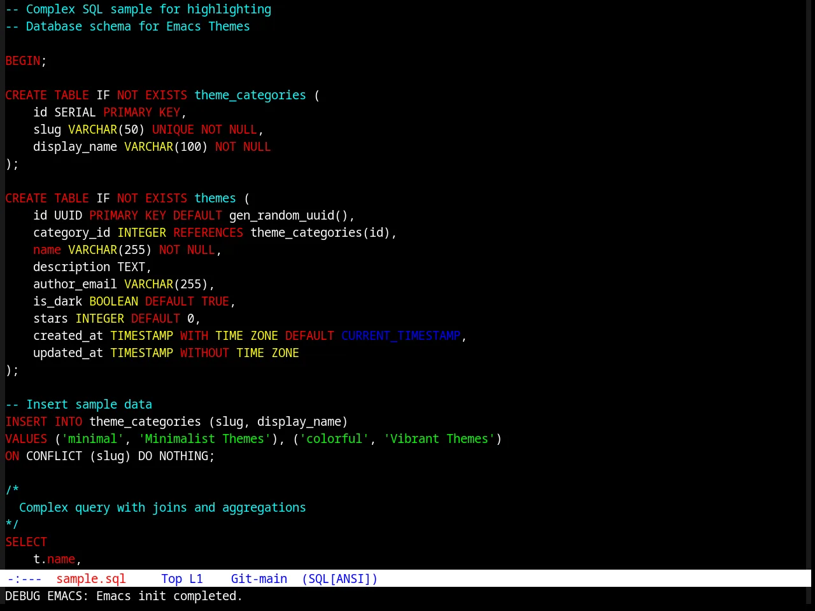This screenshot has height=611, width=815.
Task: Click t.name in the SELECT list
Action: pyautogui.click(x=54, y=559)
